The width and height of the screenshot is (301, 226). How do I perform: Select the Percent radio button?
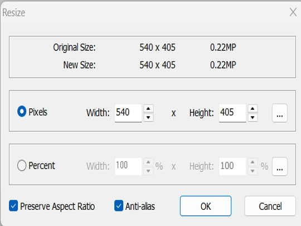[x=22, y=165]
